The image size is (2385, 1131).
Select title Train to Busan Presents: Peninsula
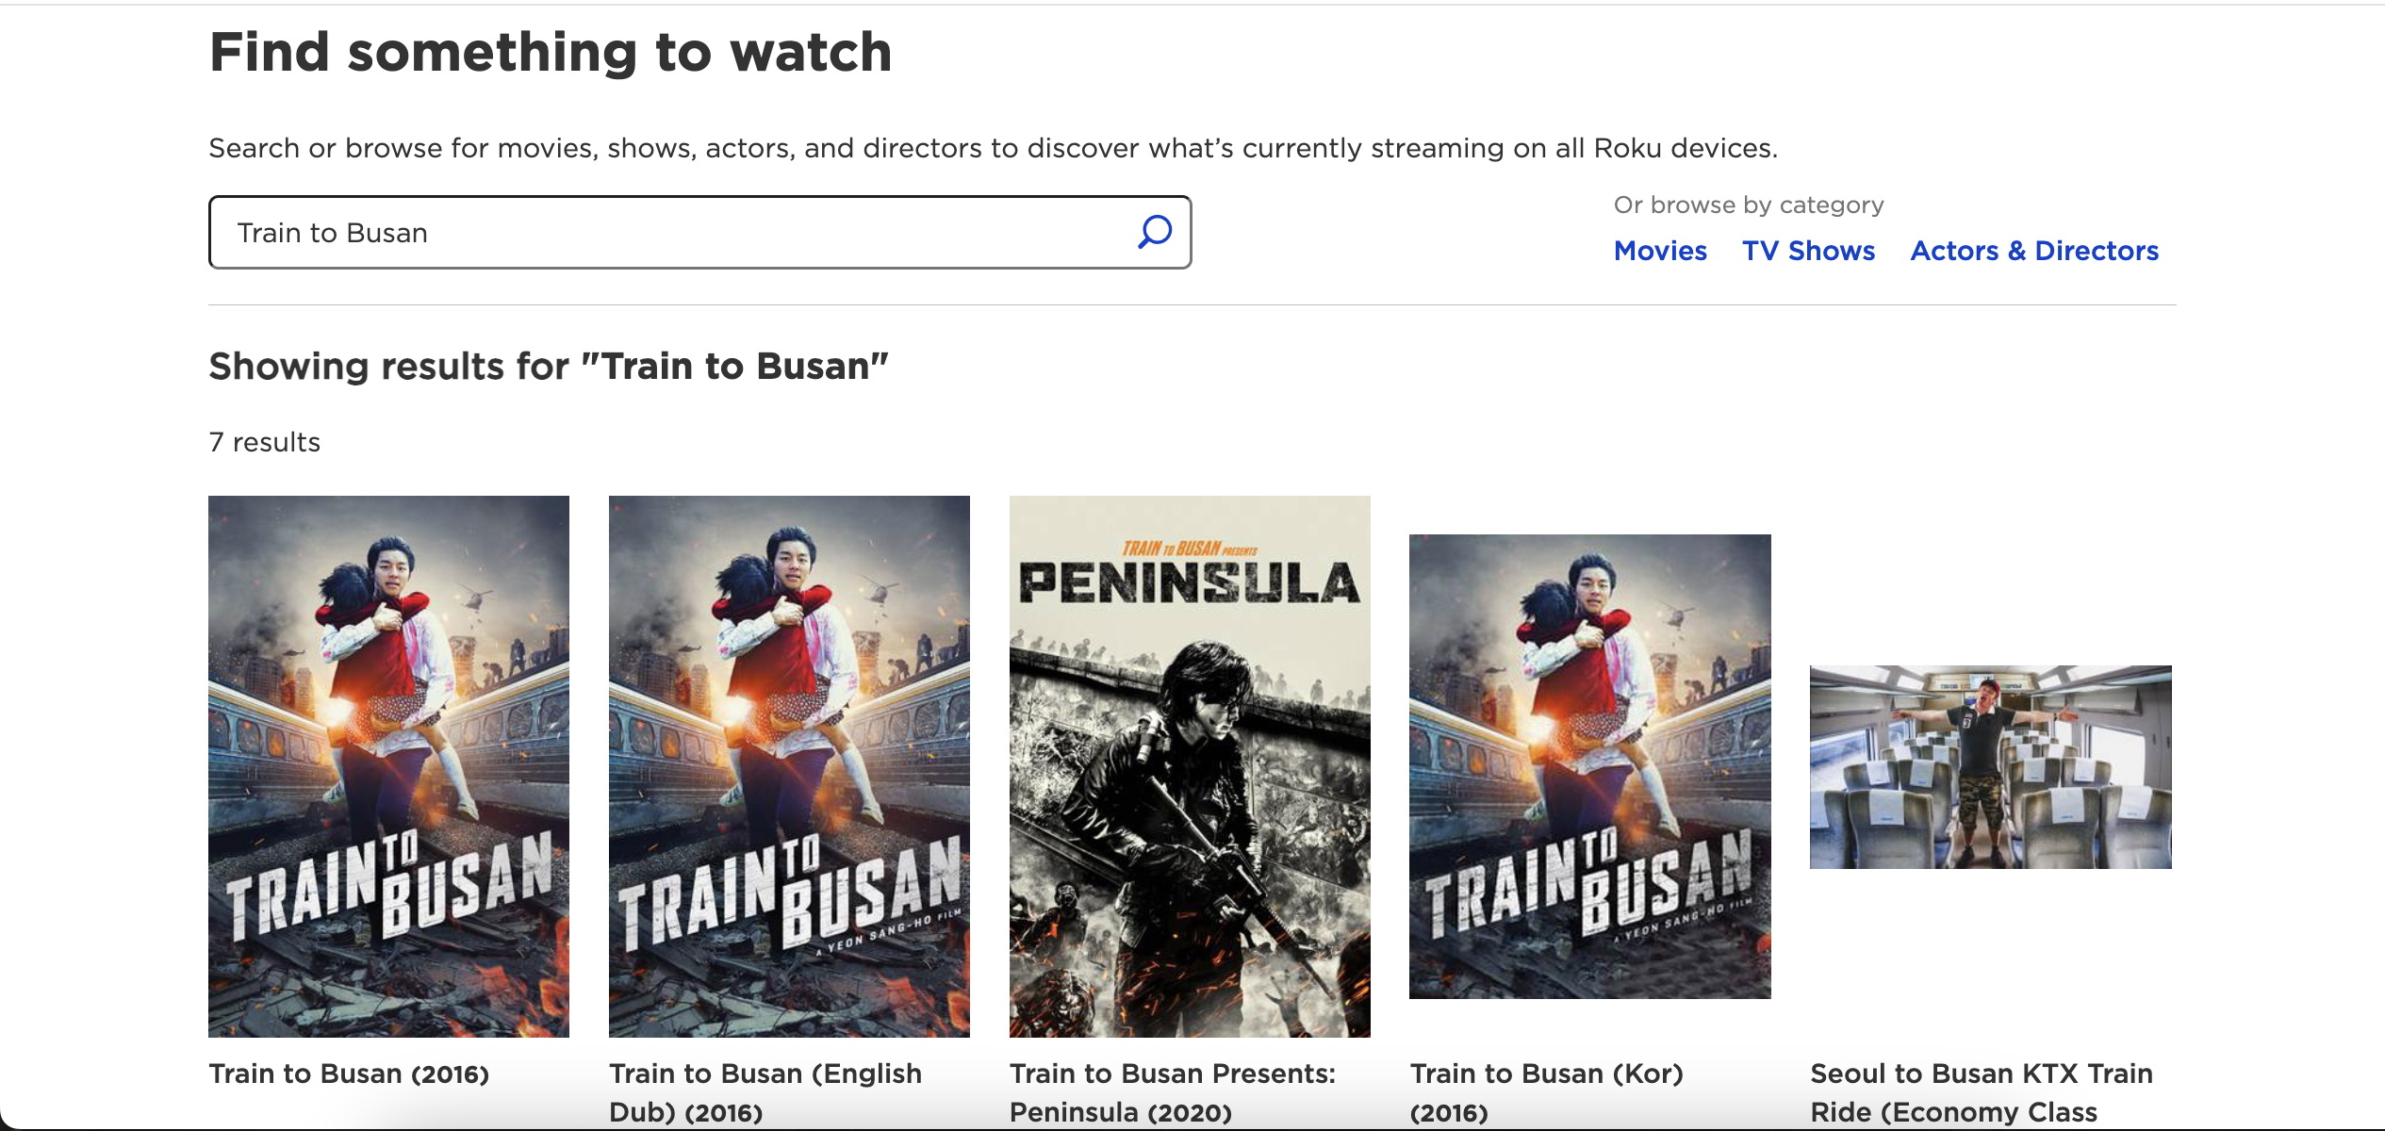(1173, 1092)
